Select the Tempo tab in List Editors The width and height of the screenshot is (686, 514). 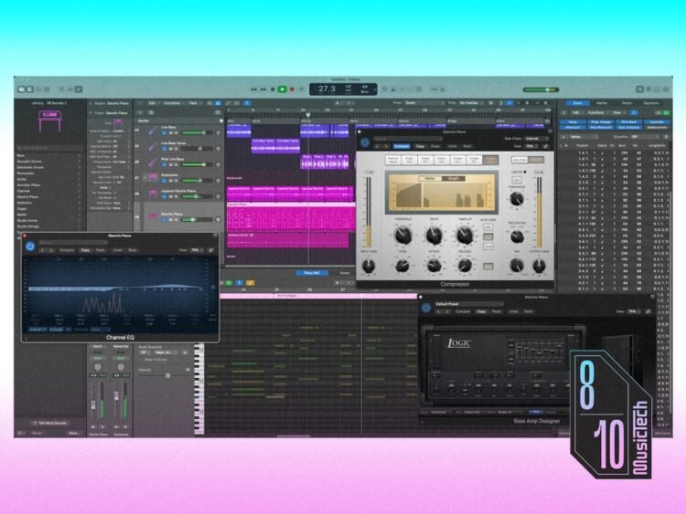627,103
